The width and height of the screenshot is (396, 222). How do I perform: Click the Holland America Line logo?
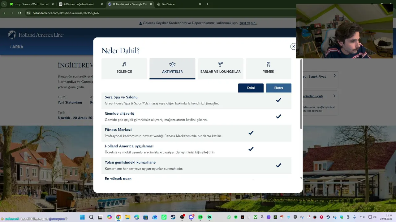point(36,35)
